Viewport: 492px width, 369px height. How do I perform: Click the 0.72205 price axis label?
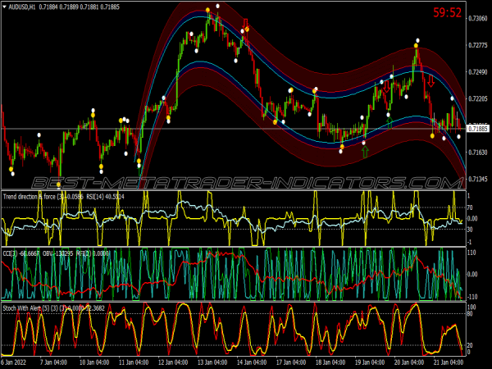coord(477,99)
